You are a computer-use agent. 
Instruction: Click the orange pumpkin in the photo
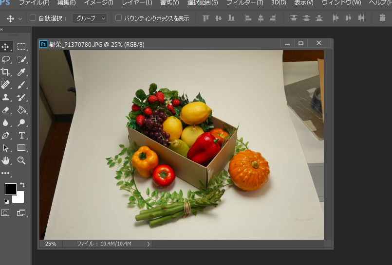(249, 170)
